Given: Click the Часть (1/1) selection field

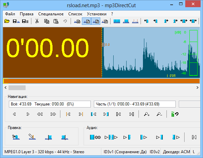Looking at the screenshot, I should pos(135,104).
